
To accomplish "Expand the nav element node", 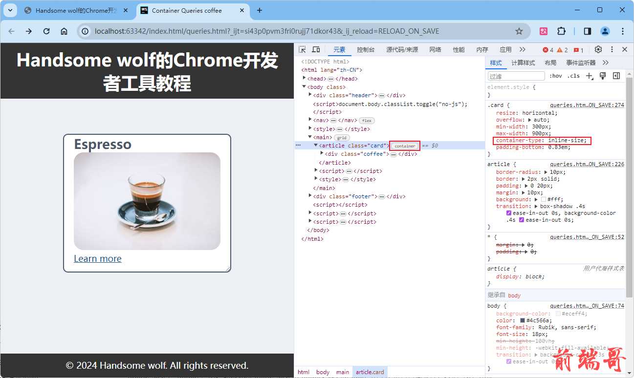I will 310,120.
